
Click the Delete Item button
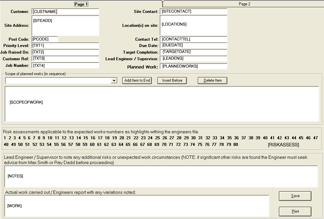212,80
